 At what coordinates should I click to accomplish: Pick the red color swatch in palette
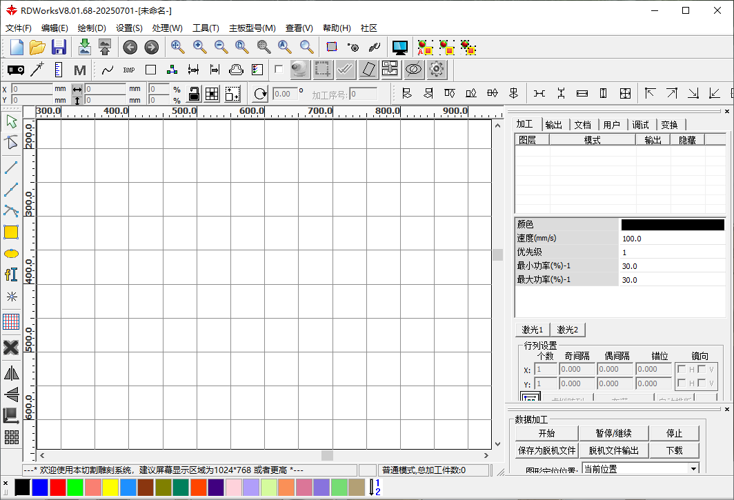[x=58, y=488]
